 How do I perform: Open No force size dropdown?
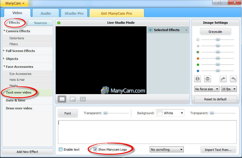tap(207, 89)
